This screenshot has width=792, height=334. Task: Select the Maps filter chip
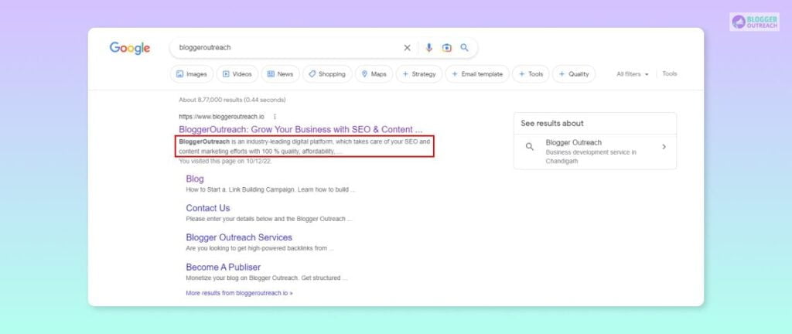(374, 74)
